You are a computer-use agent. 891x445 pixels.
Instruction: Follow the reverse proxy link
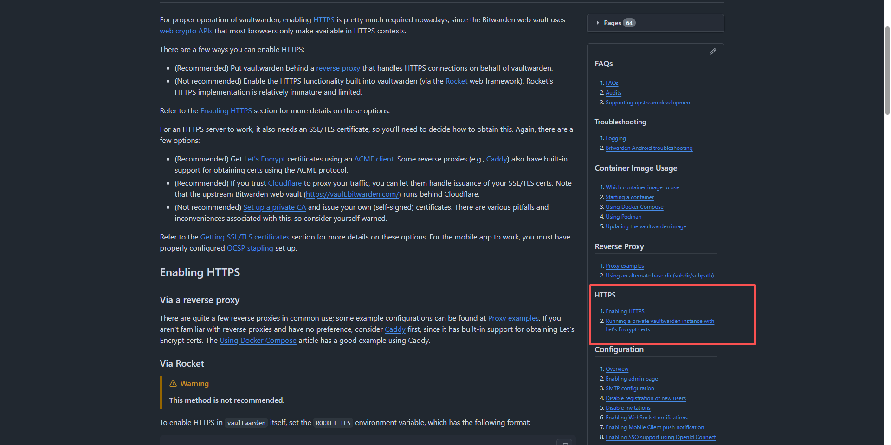pos(338,68)
